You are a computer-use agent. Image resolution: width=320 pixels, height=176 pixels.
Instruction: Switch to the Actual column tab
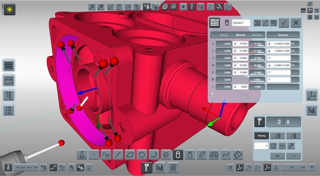(224, 35)
